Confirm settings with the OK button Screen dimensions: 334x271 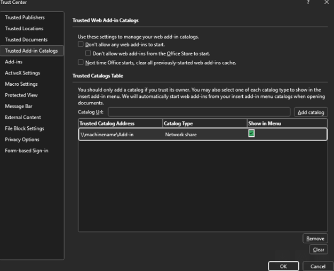283,266
